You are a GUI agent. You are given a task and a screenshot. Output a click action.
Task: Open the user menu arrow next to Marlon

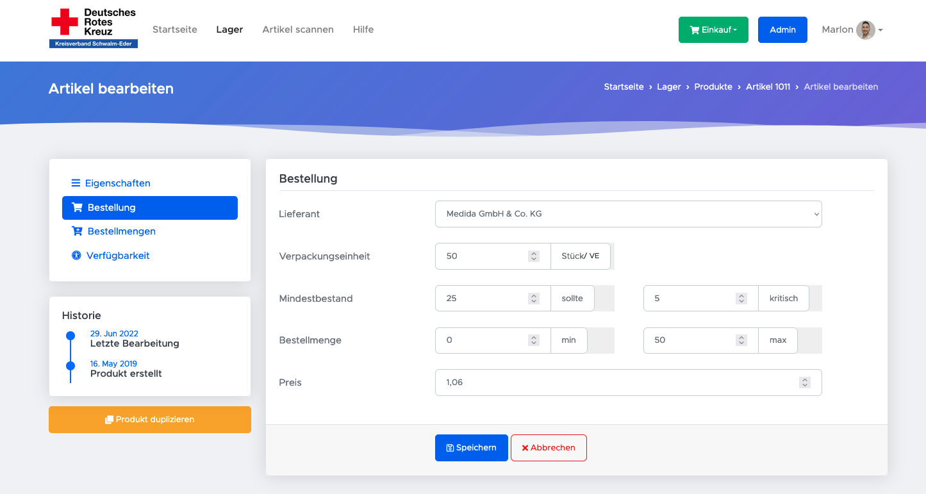click(881, 30)
